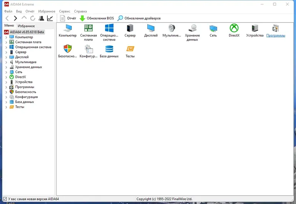Open the Тесты icon in main pane
The height and width of the screenshot is (204, 296).
pos(130,49)
